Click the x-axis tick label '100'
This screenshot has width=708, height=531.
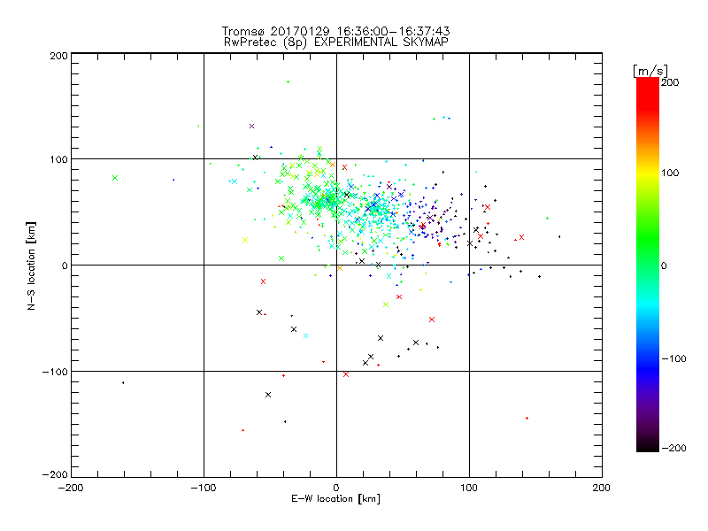click(x=469, y=488)
